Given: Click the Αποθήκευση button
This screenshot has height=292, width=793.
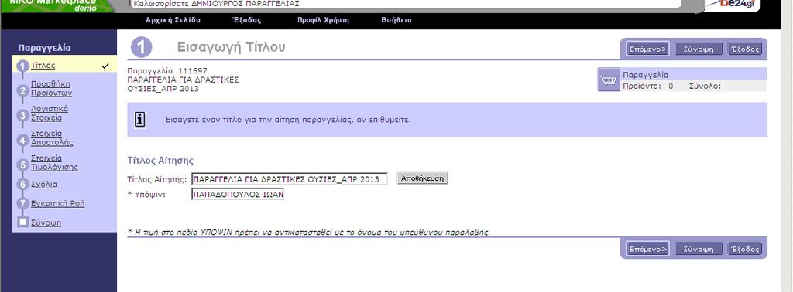Looking at the screenshot, I should 422,178.
